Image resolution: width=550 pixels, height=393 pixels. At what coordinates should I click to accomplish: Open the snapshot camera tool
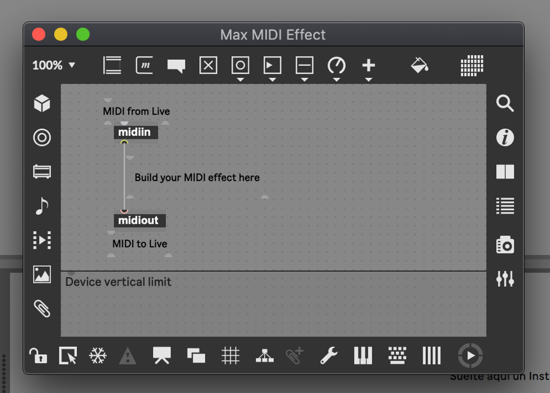click(x=504, y=244)
